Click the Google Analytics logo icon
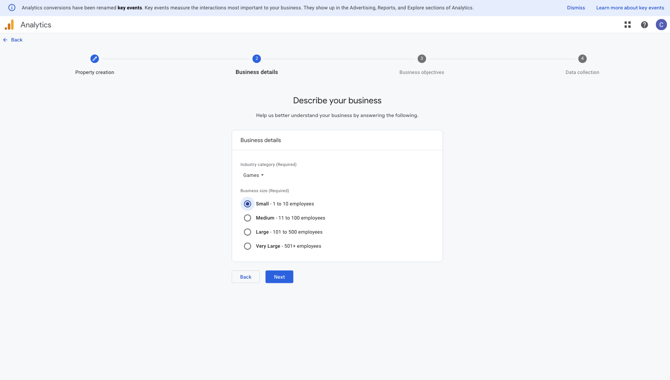The image size is (670, 380). click(9, 25)
